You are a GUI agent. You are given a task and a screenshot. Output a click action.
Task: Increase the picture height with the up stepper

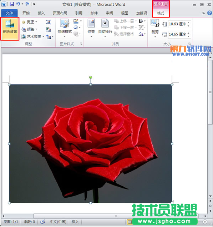click(x=189, y=23)
